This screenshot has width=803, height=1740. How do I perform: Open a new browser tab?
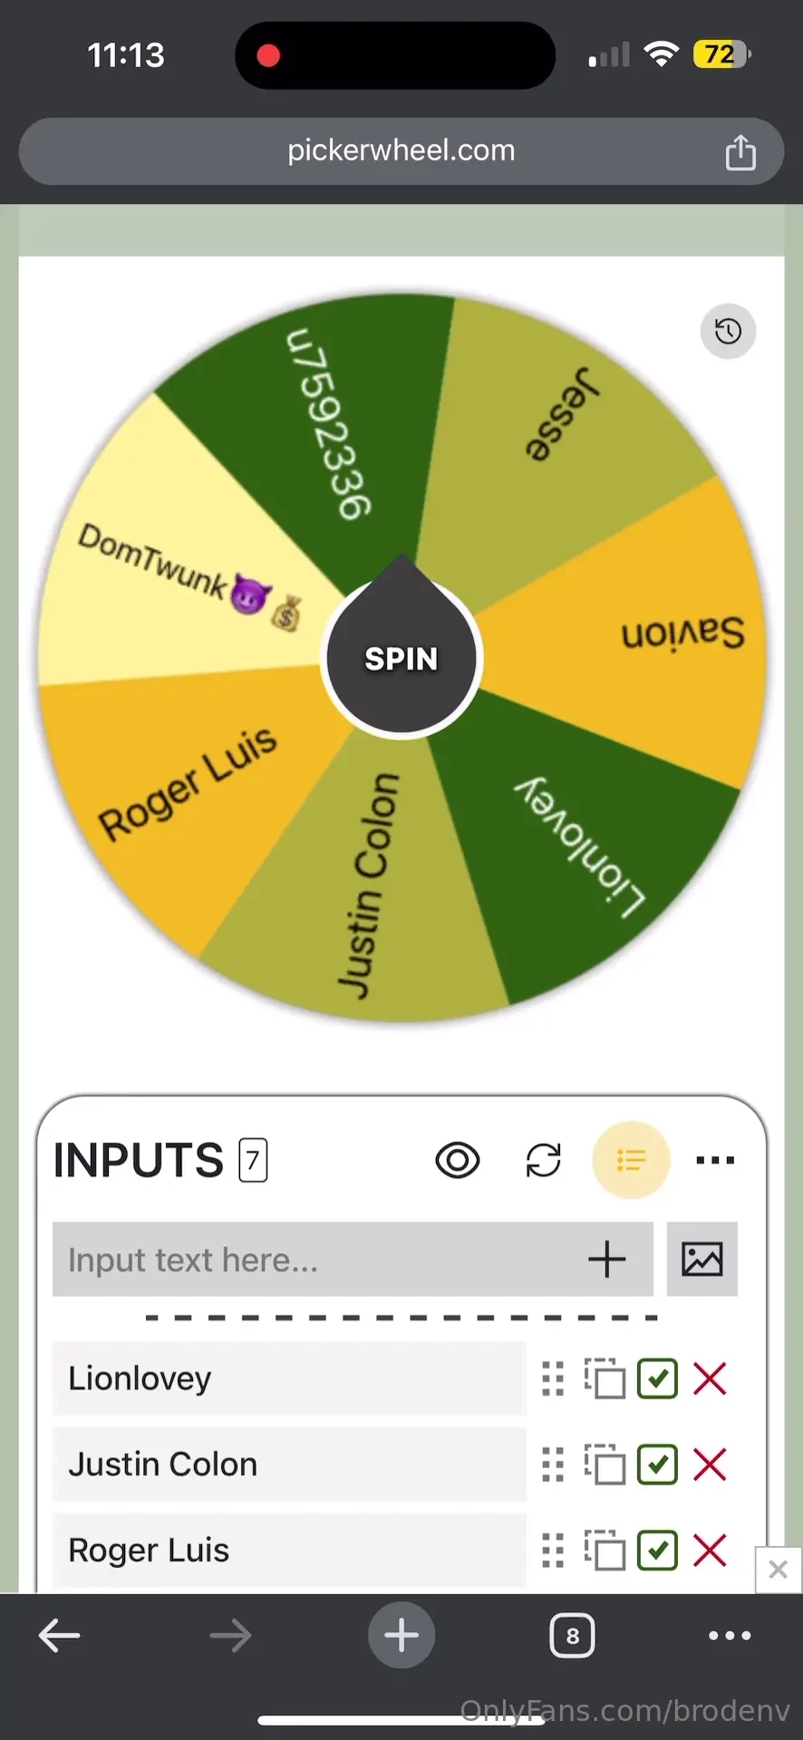coord(401,1636)
